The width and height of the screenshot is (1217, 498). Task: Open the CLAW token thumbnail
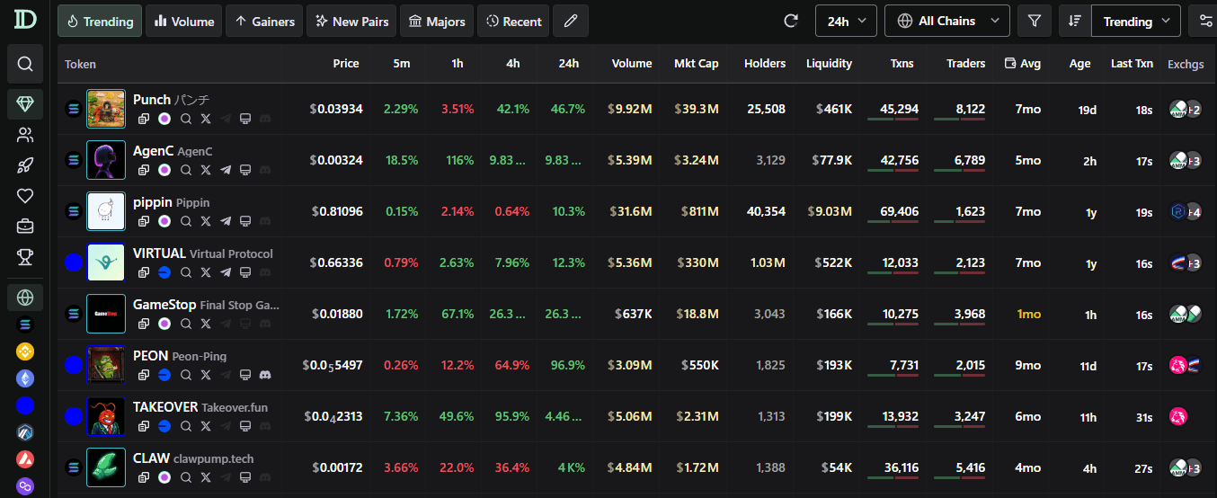coord(106,467)
